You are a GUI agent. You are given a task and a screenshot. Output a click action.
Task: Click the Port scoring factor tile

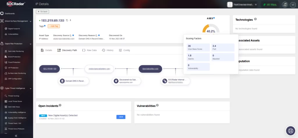click(223, 47)
